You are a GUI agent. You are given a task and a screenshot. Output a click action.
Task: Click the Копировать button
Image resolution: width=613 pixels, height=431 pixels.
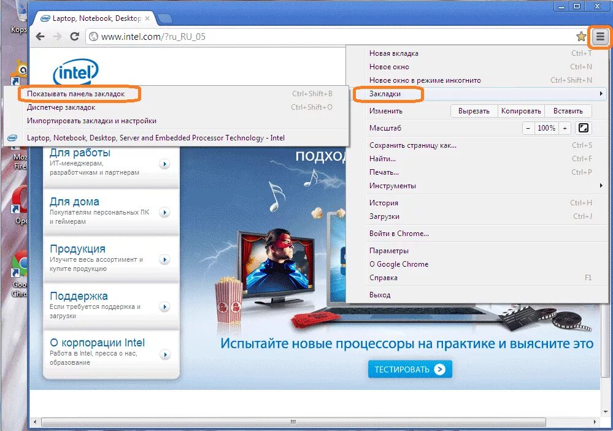[521, 111]
